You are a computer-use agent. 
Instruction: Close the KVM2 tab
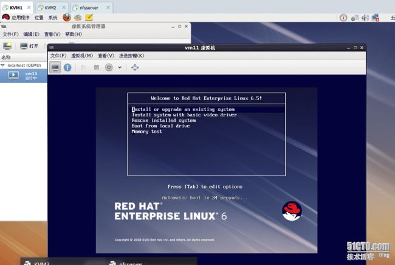coord(64,7)
